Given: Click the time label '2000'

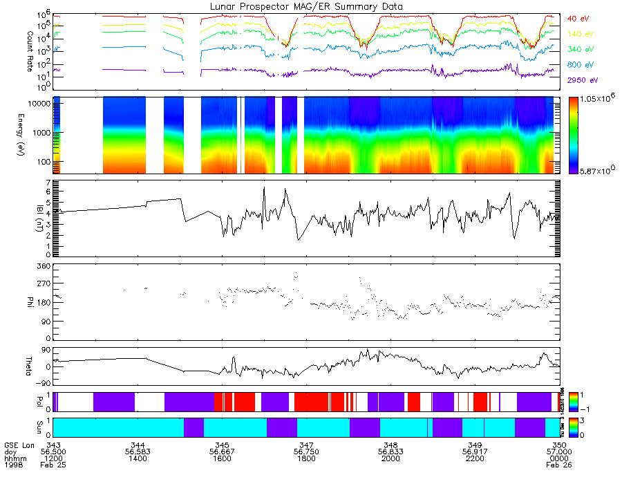Looking at the screenshot, I should [390, 458].
